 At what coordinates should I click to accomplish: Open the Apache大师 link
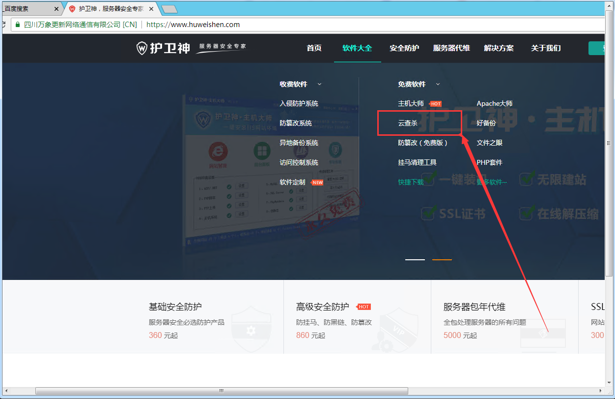tap(495, 103)
